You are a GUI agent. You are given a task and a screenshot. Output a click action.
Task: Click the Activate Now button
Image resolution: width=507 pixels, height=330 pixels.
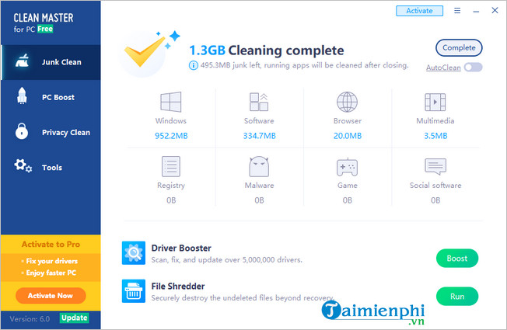pyautogui.click(x=51, y=296)
